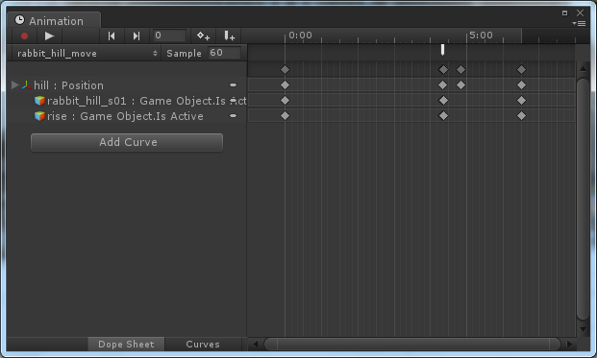The height and width of the screenshot is (358, 597).
Task: Select rabbit_hill_s01 middle keyframe
Action: 443,101
